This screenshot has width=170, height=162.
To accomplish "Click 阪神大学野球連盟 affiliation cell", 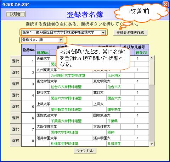I will tap(78, 132).
